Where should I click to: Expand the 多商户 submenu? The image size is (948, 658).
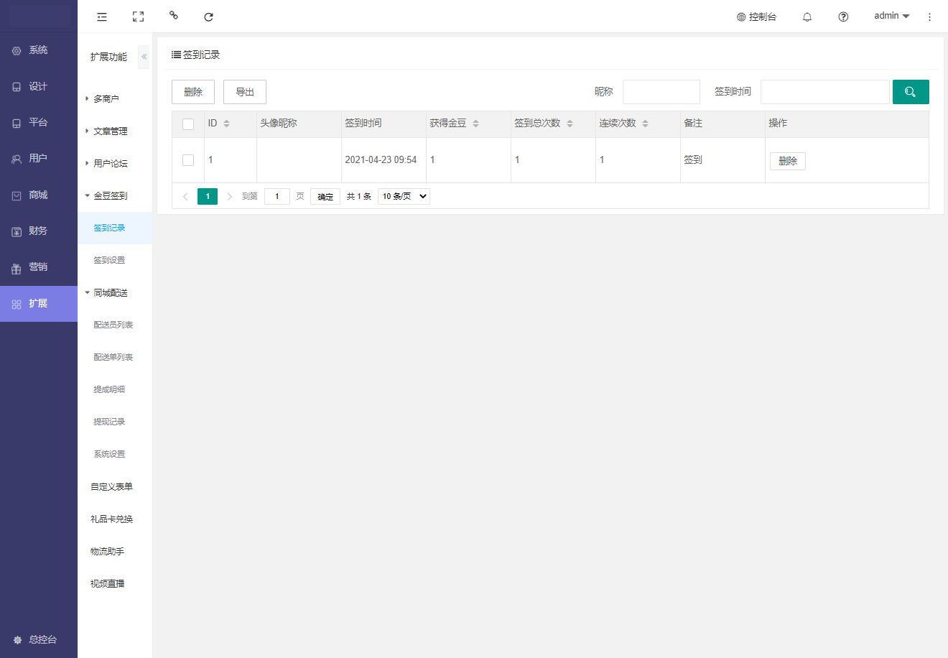click(106, 98)
